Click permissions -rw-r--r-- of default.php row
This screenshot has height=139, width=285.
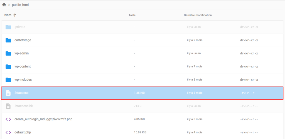click(249, 133)
